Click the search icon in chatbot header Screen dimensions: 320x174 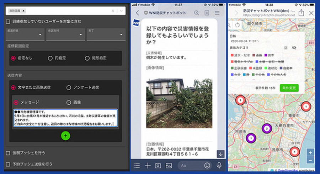pyautogui.click(x=196, y=13)
